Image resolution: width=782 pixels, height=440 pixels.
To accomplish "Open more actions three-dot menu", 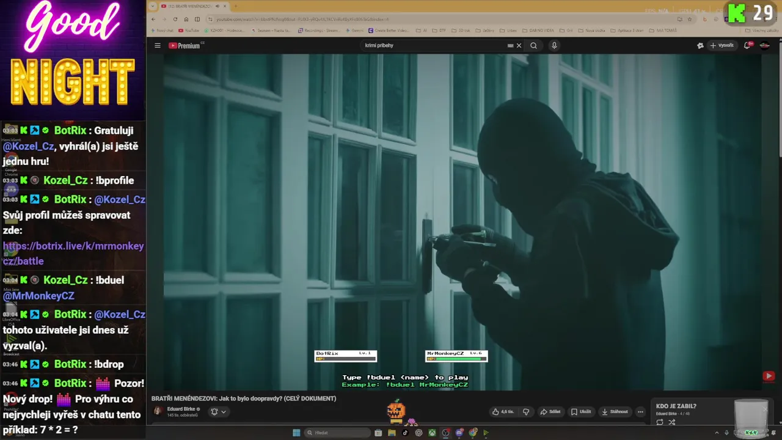I will pyautogui.click(x=640, y=412).
